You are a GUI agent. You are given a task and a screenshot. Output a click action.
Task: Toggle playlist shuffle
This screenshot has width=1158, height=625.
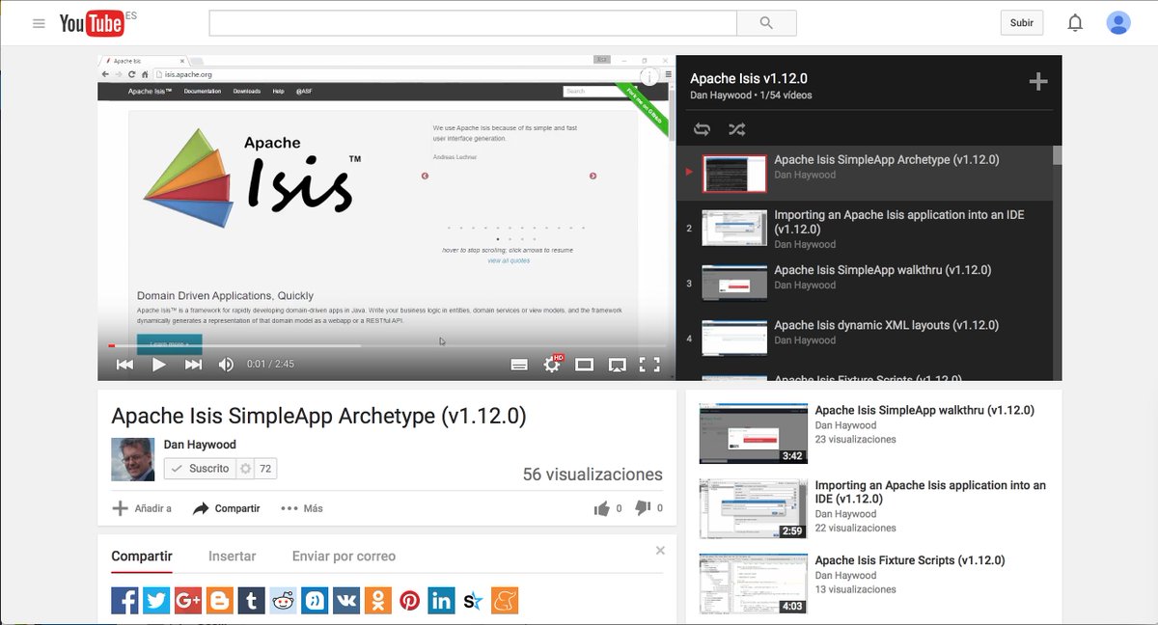tap(736, 129)
